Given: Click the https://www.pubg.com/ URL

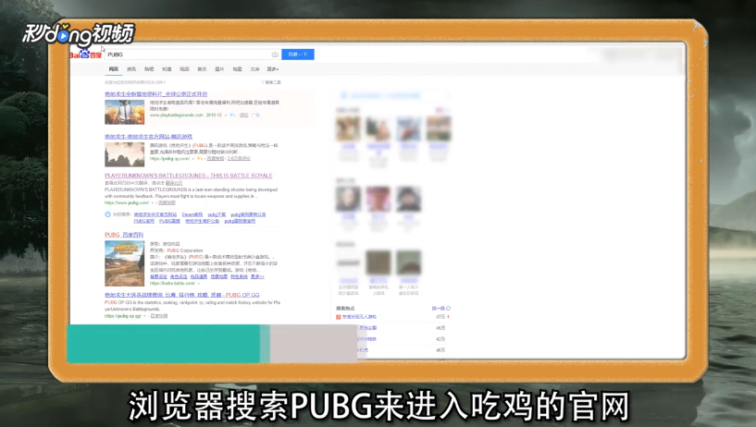Looking at the screenshot, I should (127, 202).
